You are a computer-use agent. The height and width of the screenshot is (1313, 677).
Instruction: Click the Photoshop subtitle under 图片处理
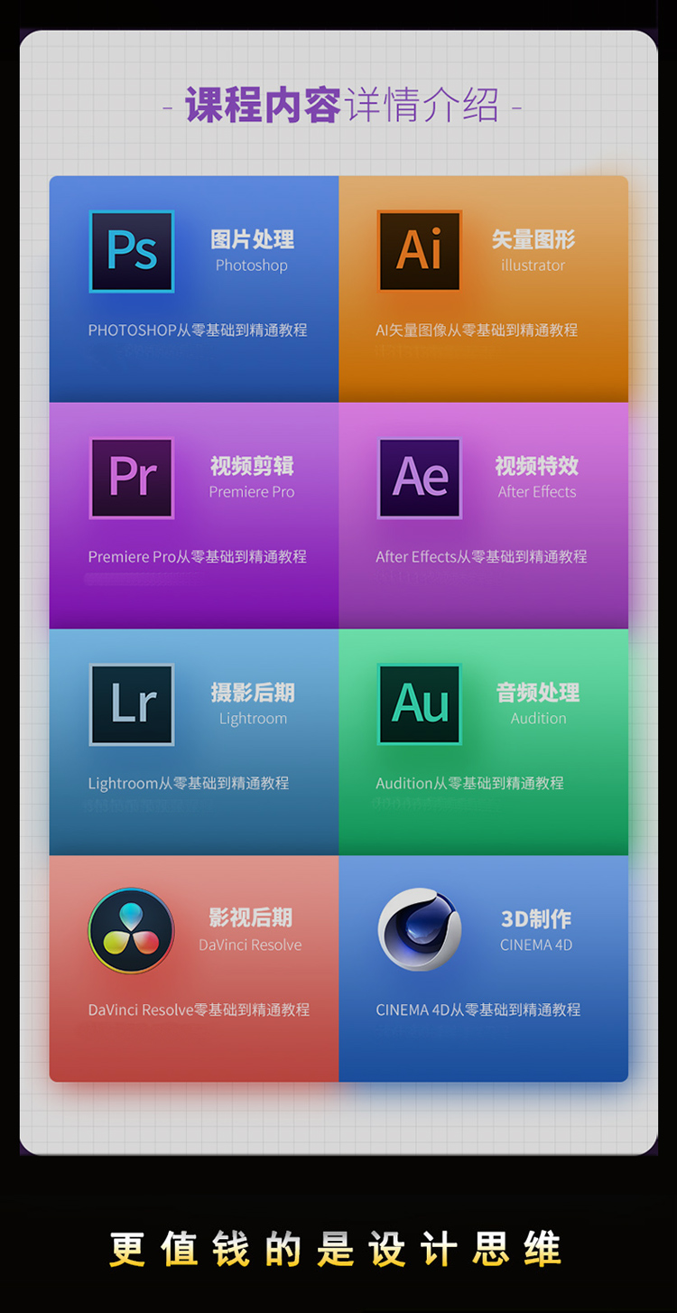[252, 265]
